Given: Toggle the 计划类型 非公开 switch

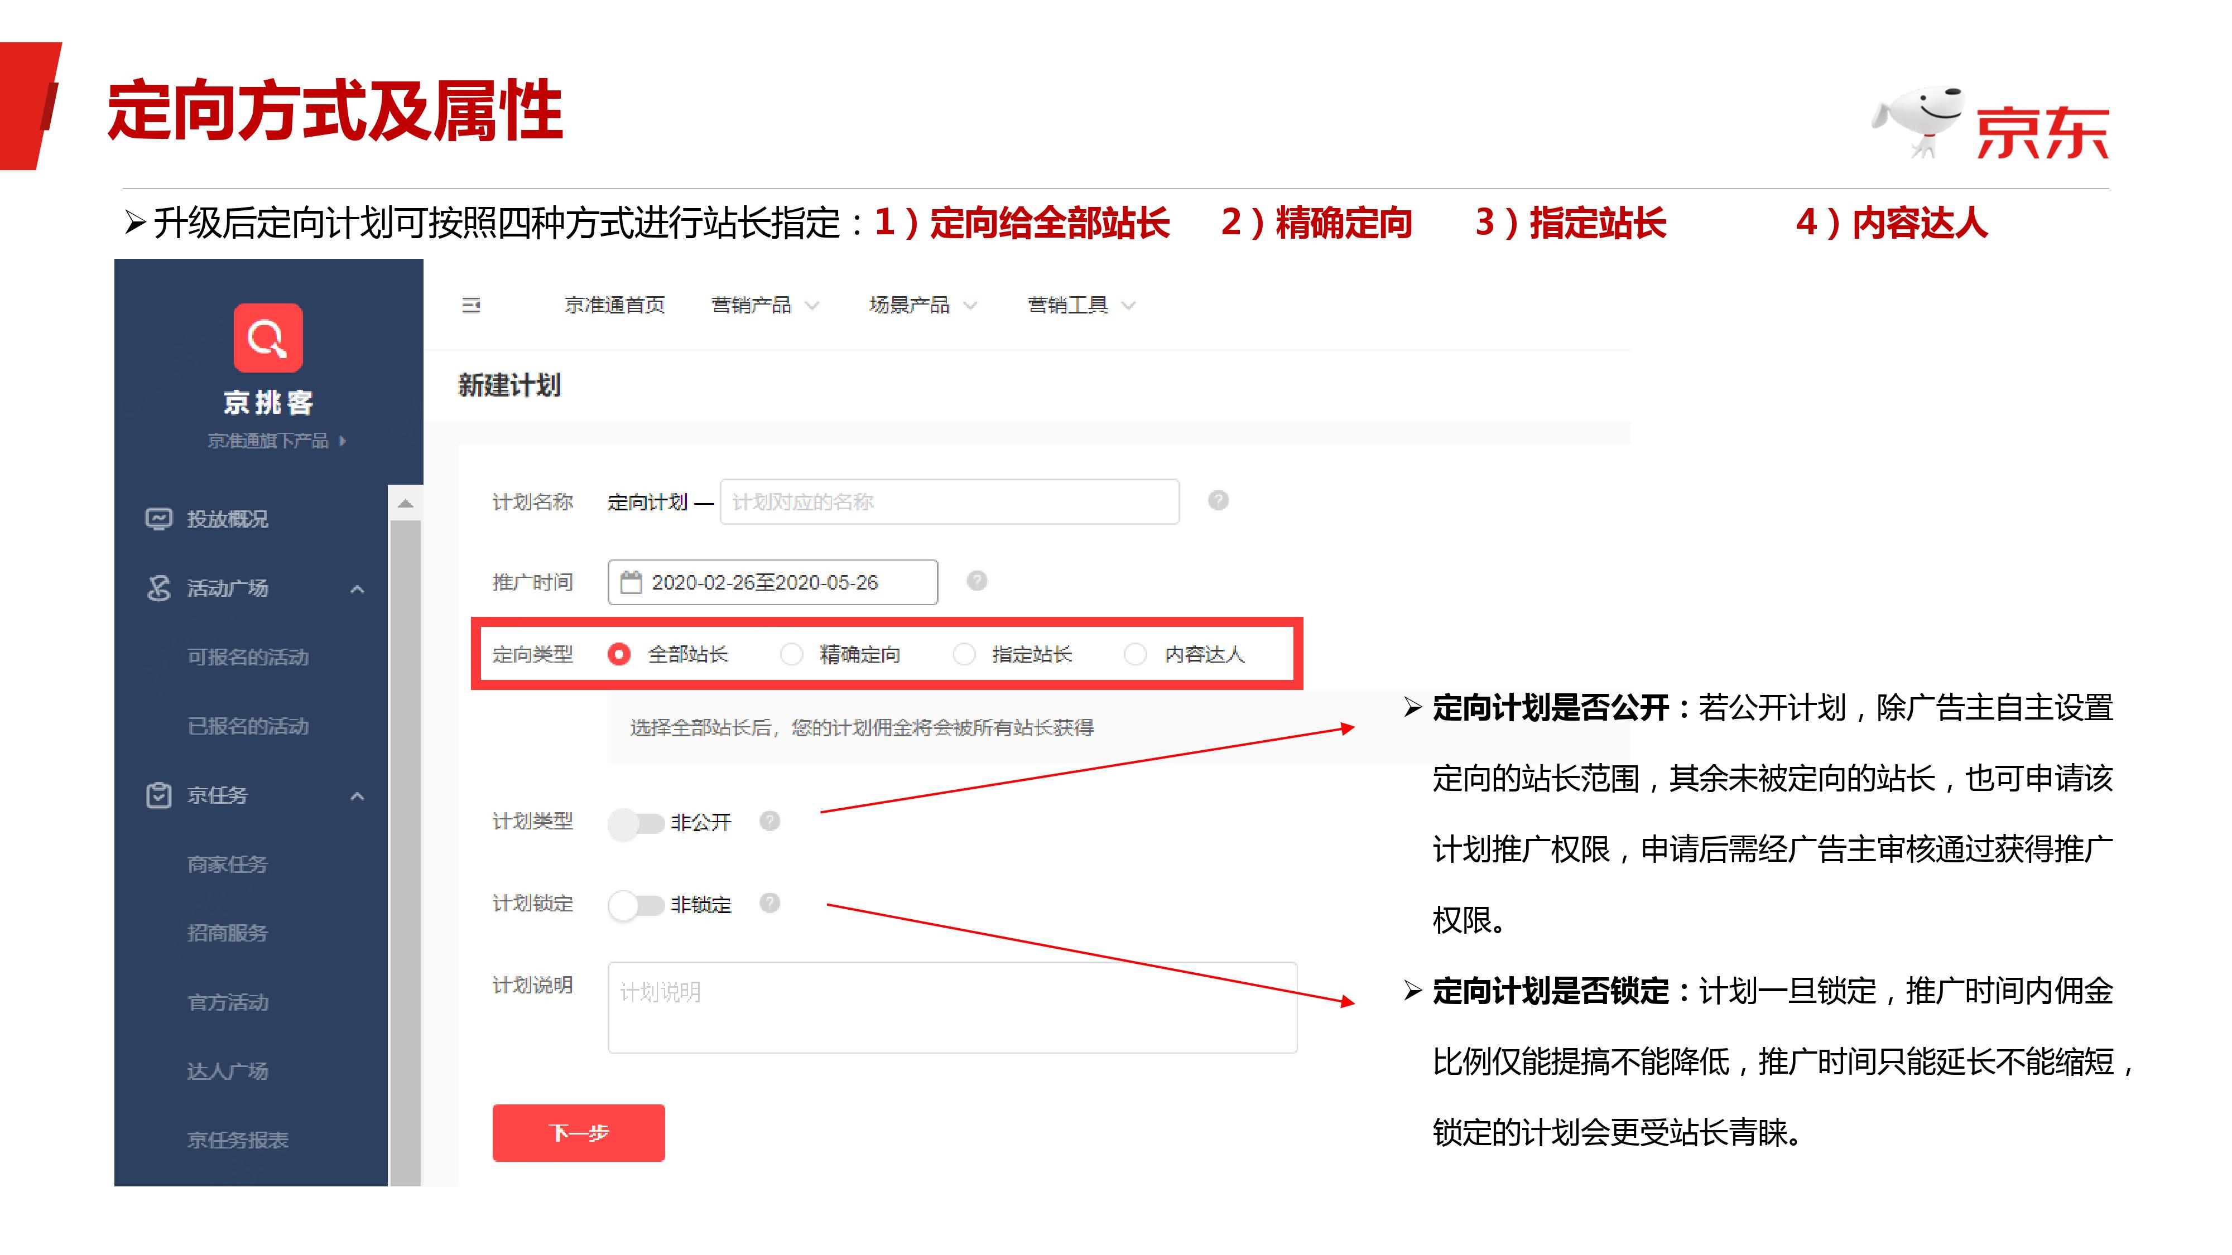Looking at the screenshot, I should 636,823.
